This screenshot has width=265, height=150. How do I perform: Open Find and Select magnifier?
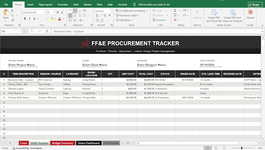click(184, 15)
